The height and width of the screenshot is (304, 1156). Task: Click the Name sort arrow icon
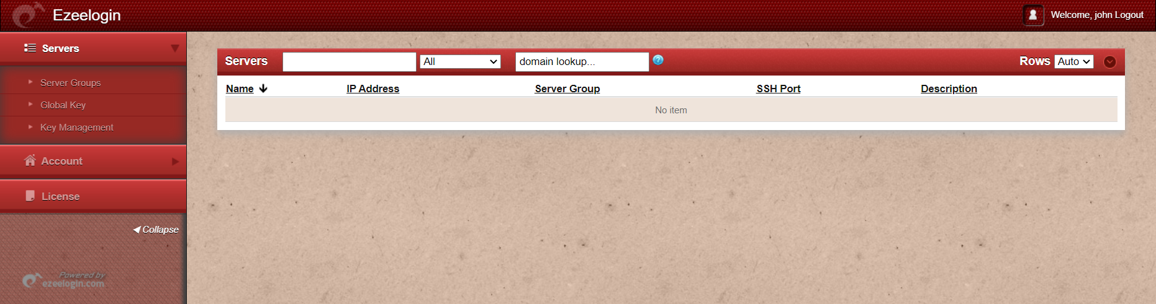pyautogui.click(x=263, y=89)
